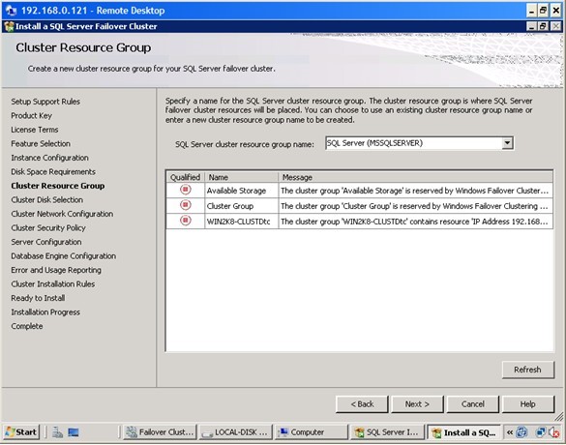Select Database Engine Configuration step
566x445 pixels.
64,256
